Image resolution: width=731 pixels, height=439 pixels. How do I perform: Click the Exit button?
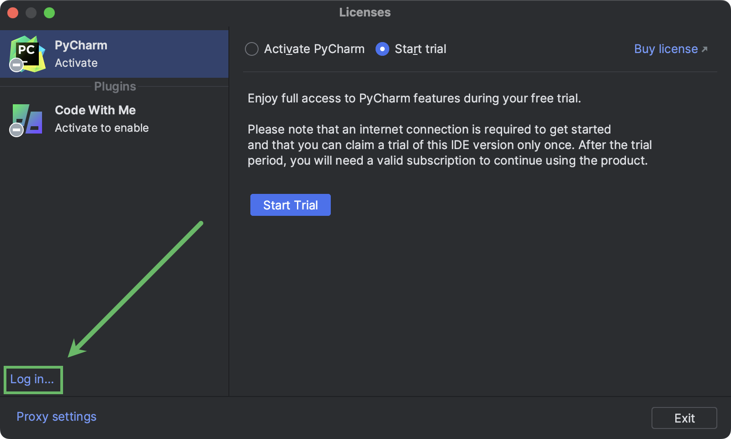[x=684, y=418]
